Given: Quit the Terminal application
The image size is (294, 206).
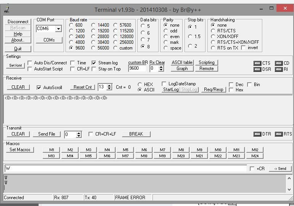Looking at the screenshot, I should [18, 49].
